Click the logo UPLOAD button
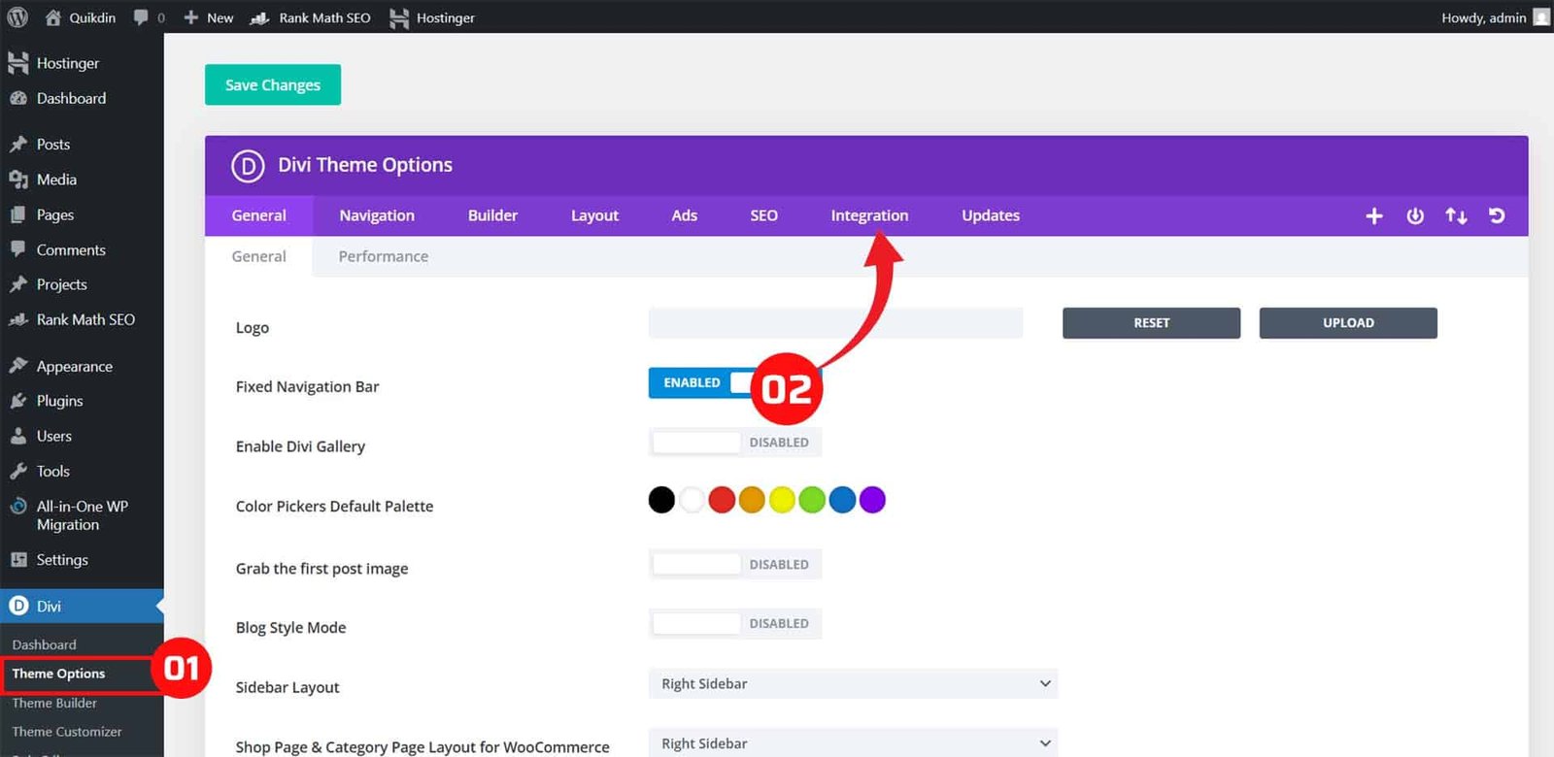This screenshot has width=1554, height=757. [1348, 323]
